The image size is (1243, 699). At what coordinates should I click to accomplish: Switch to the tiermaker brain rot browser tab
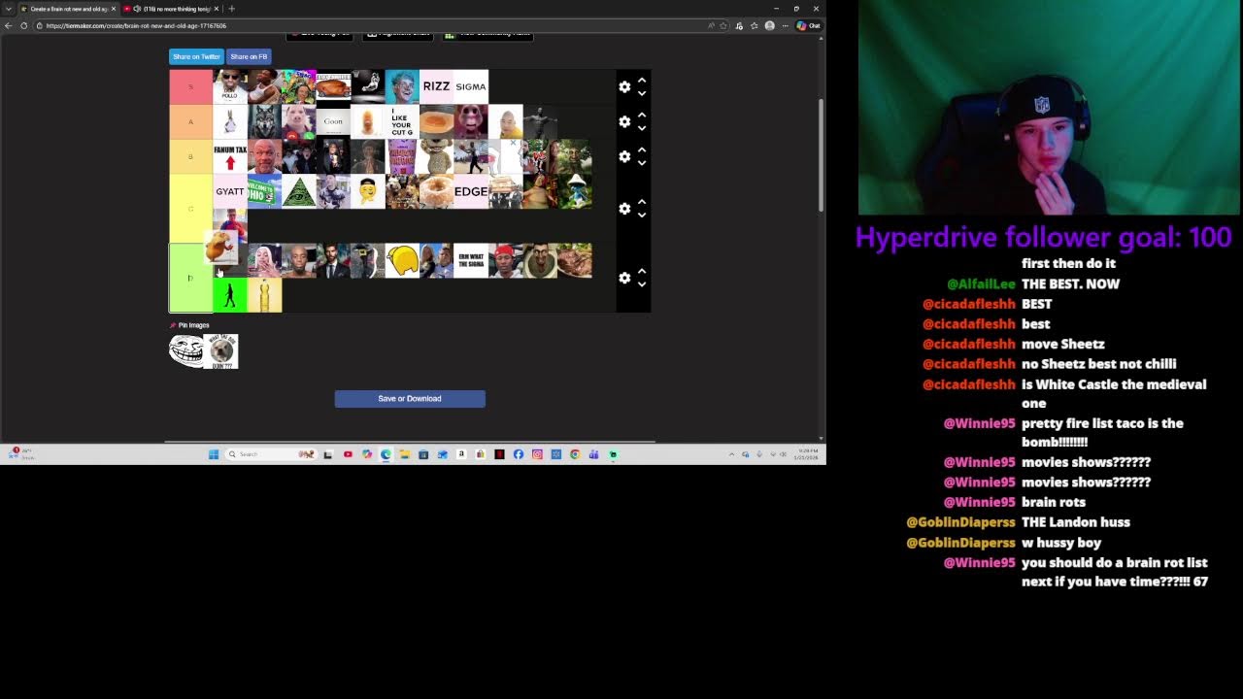[68, 9]
